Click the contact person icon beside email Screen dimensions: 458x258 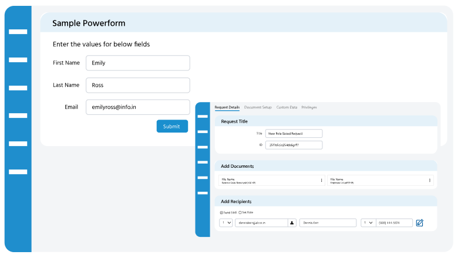click(x=292, y=223)
